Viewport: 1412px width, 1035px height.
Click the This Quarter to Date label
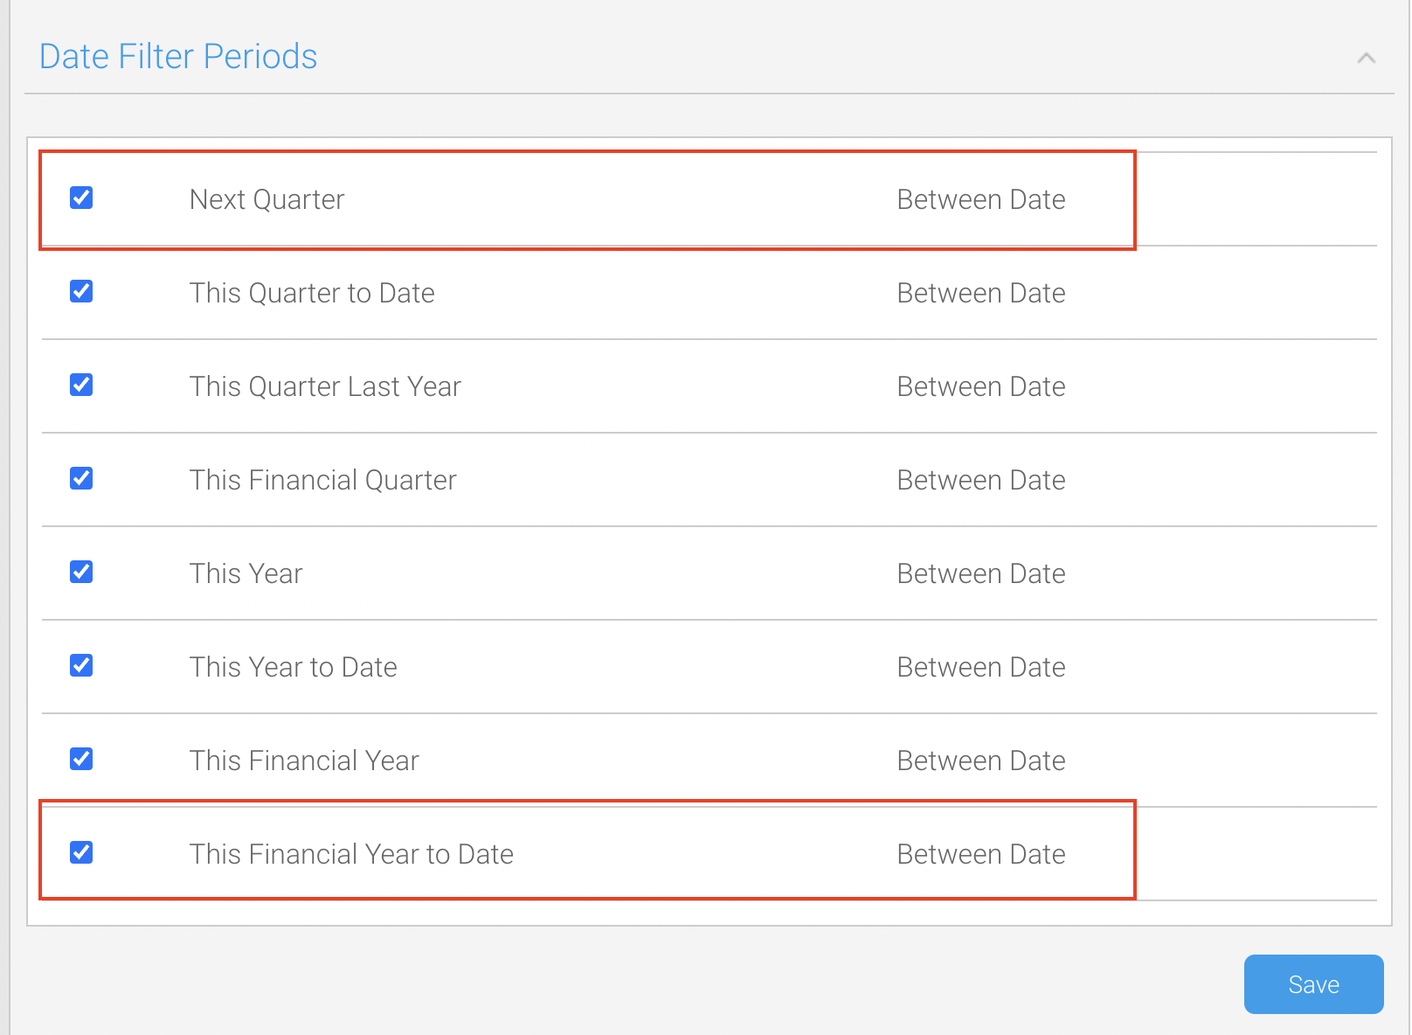coord(312,292)
